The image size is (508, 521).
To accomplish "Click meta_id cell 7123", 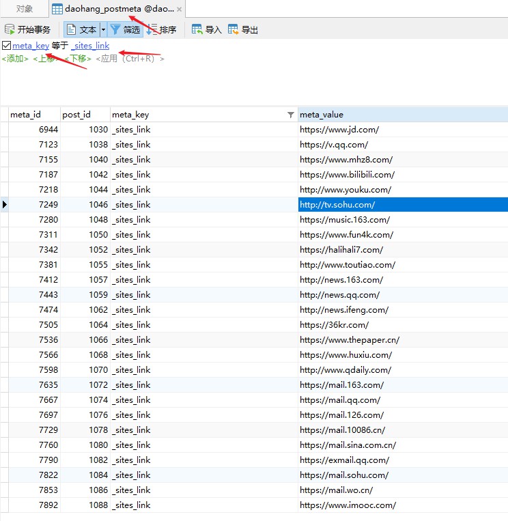I will click(x=35, y=145).
